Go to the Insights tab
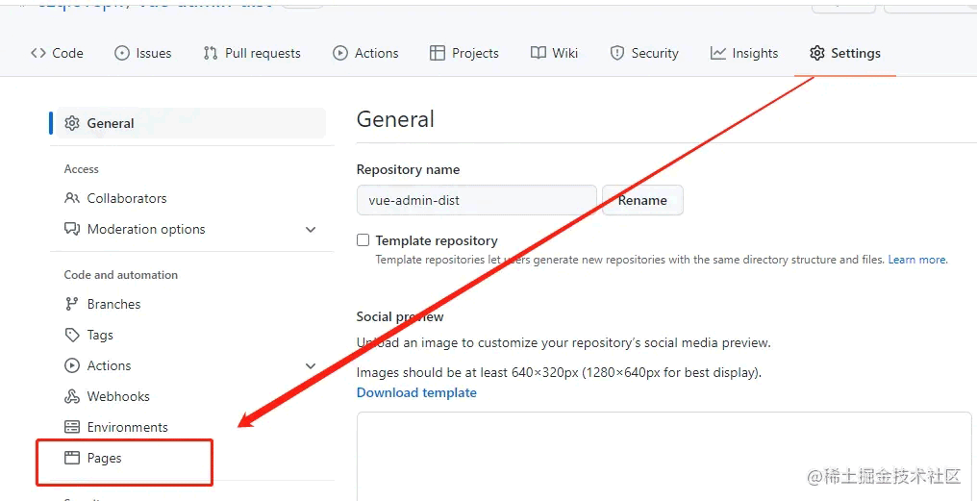This screenshot has height=501, width=977. click(744, 53)
